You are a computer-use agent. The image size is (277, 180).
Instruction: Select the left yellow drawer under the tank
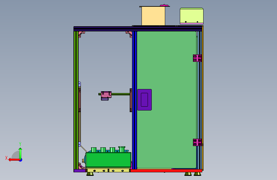97,170
